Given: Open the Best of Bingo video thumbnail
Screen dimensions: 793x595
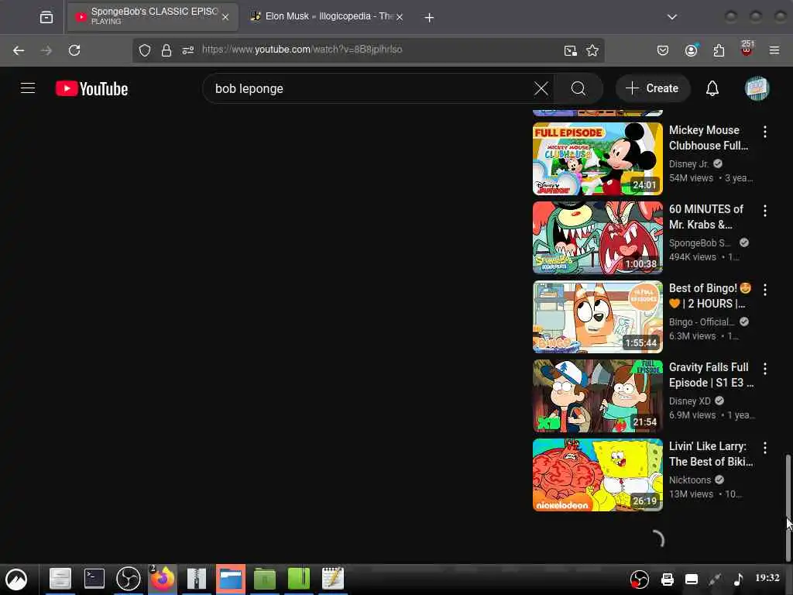Looking at the screenshot, I should point(597,317).
